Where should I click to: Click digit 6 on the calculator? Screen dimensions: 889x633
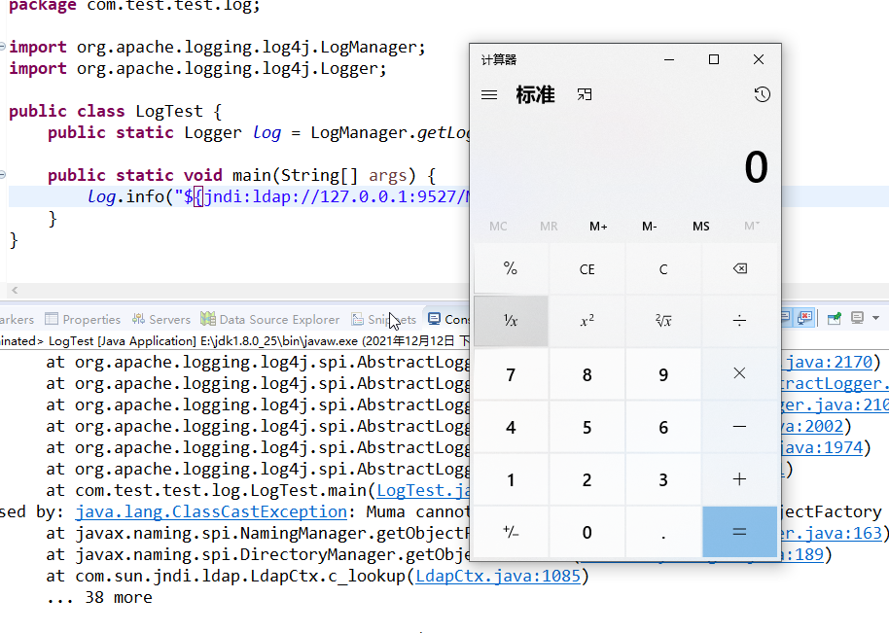[x=663, y=427]
